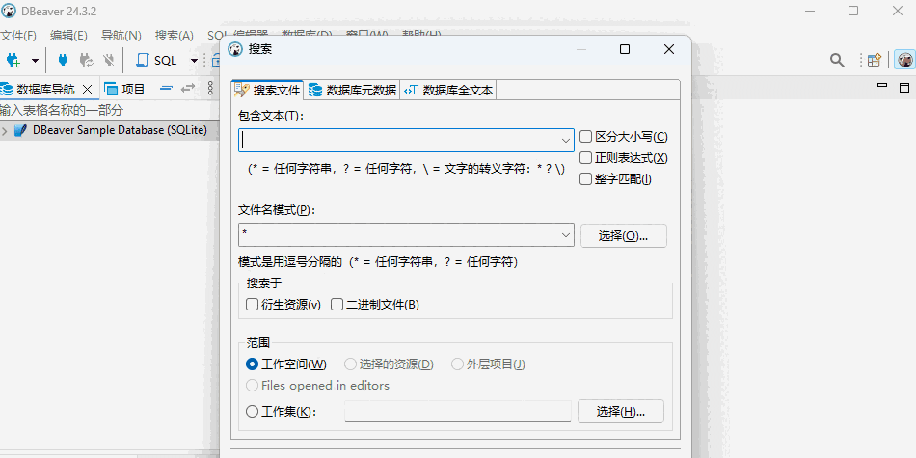Select the 工作空间(W) radio button
The width and height of the screenshot is (916, 458).
click(253, 364)
